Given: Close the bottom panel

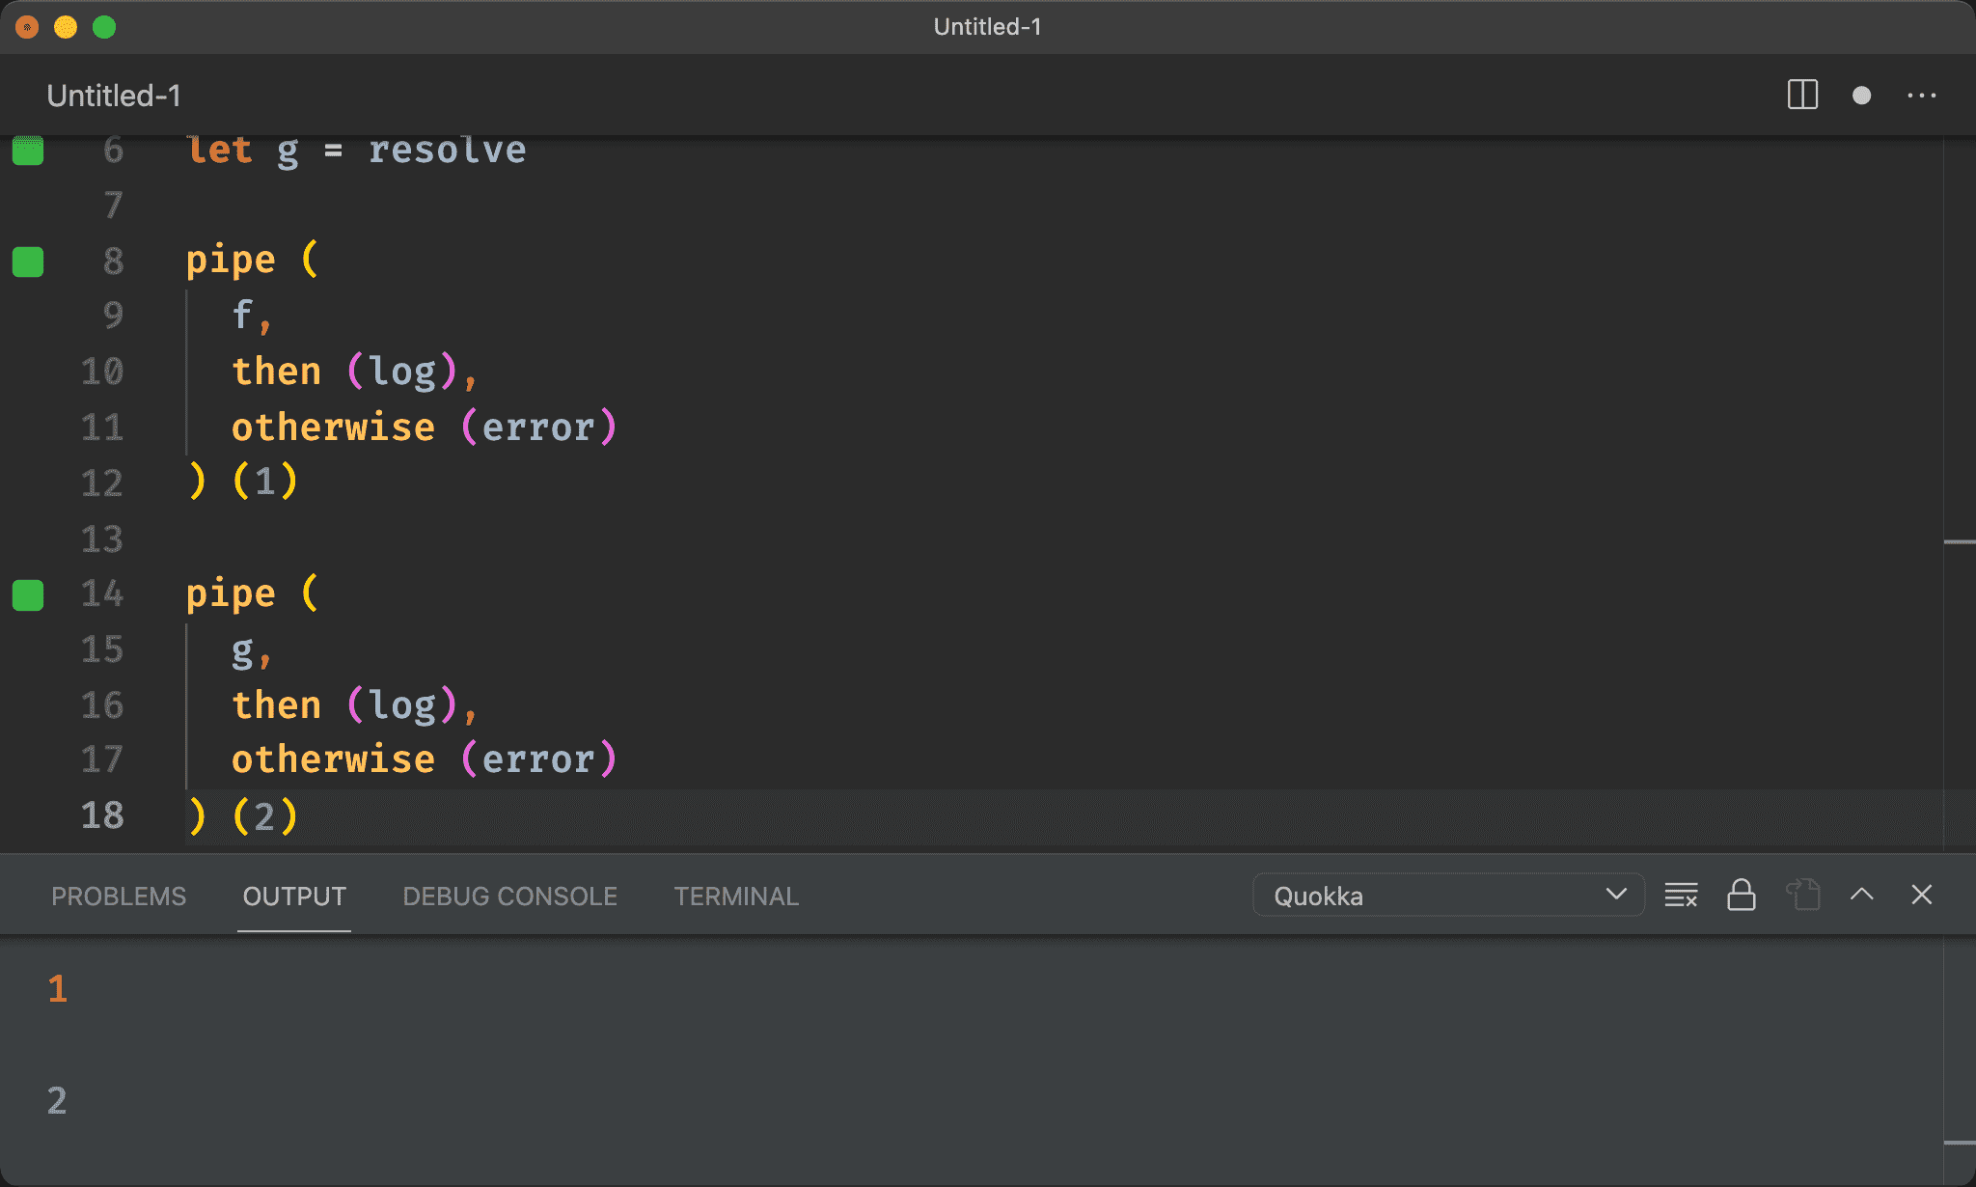Looking at the screenshot, I should (x=1921, y=895).
